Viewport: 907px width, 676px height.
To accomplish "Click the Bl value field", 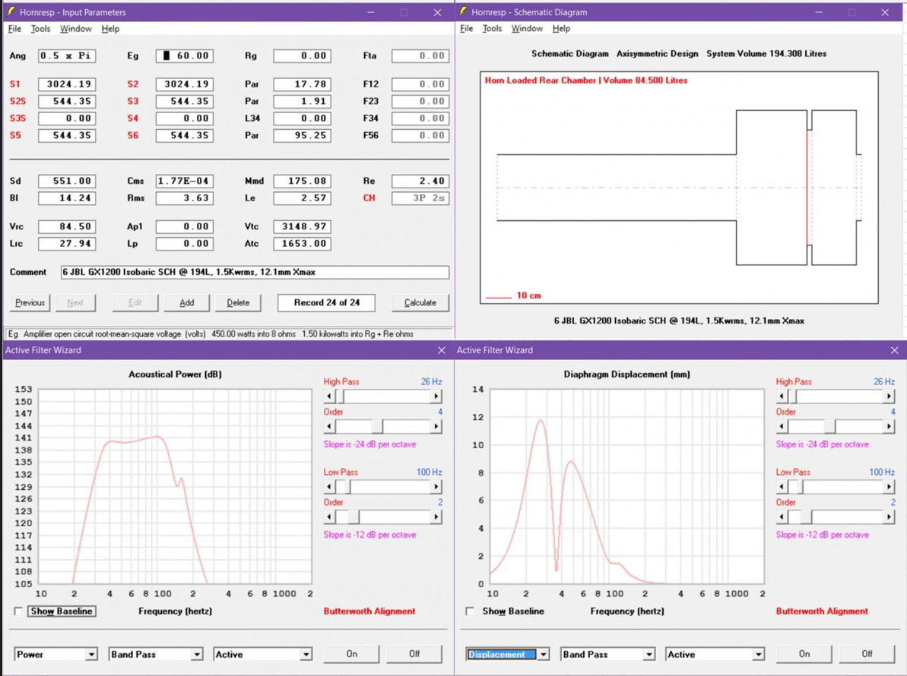I will pos(67,197).
